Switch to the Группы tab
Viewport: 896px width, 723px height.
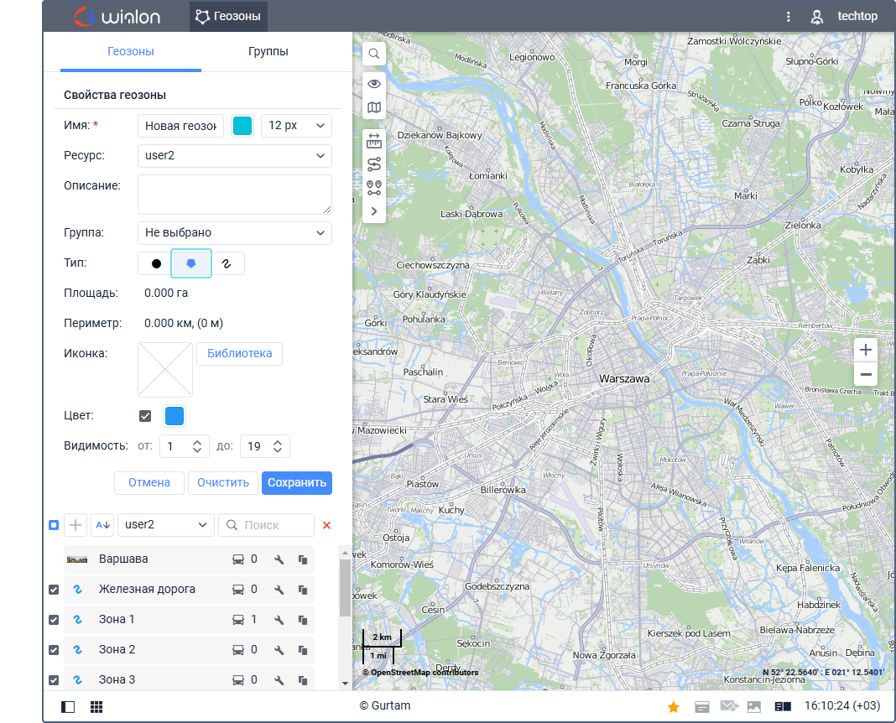click(268, 52)
